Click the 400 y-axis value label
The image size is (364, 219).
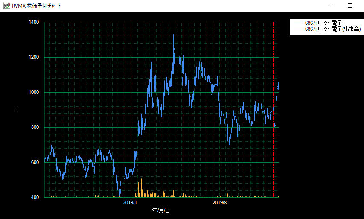pyautogui.click(x=35, y=197)
